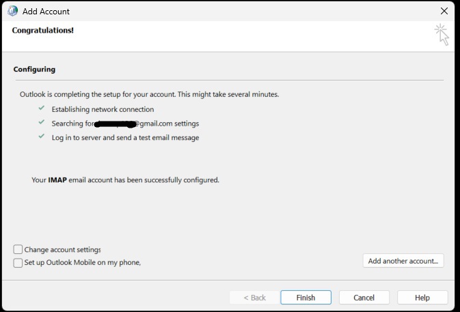Enable Change account settings checkbox
460x312 pixels.
[x=18, y=249]
